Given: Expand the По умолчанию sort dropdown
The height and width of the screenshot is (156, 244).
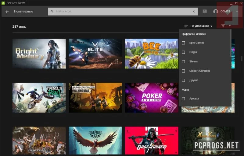Looking at the screenshot, I should (201, 26).
